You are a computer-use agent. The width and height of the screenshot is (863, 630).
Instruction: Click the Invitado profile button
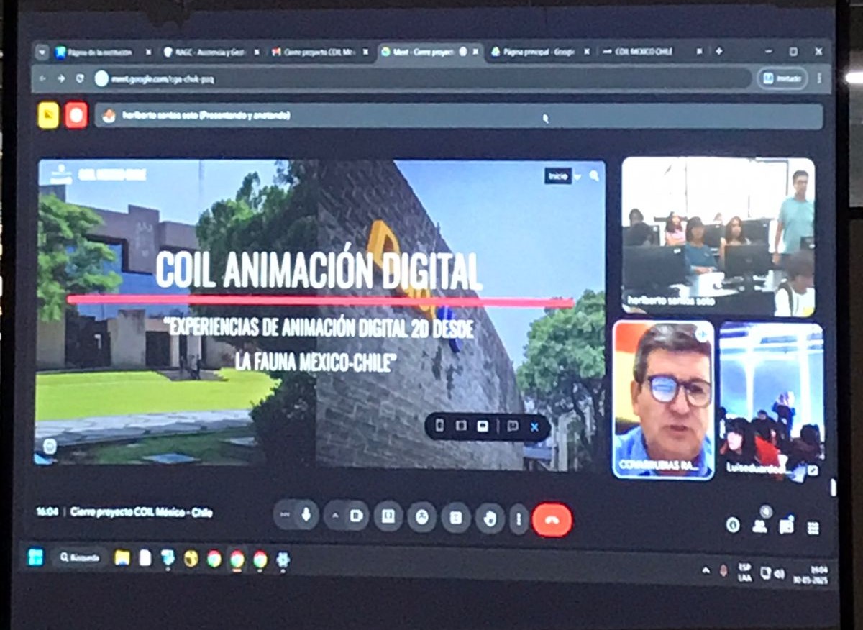tap(782, 78)
